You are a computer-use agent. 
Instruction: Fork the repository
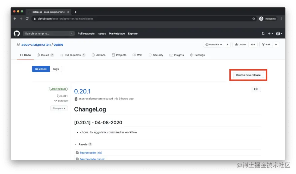point(266,44)
